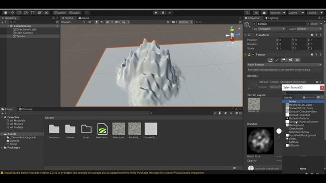This screenshot has height=183, width=326.
Task: Open the custom editor tools icon
Action: (46, 13)
